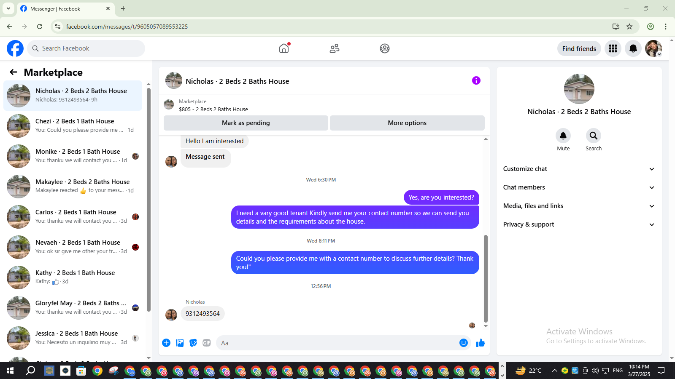Screen dimensions: 675x379
Task: Show hidden system tray icons
Action: (555, 371)
